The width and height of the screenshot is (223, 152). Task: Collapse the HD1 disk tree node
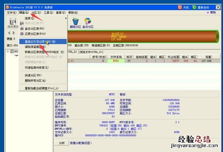pyautogui.click(x=8, y=52)
